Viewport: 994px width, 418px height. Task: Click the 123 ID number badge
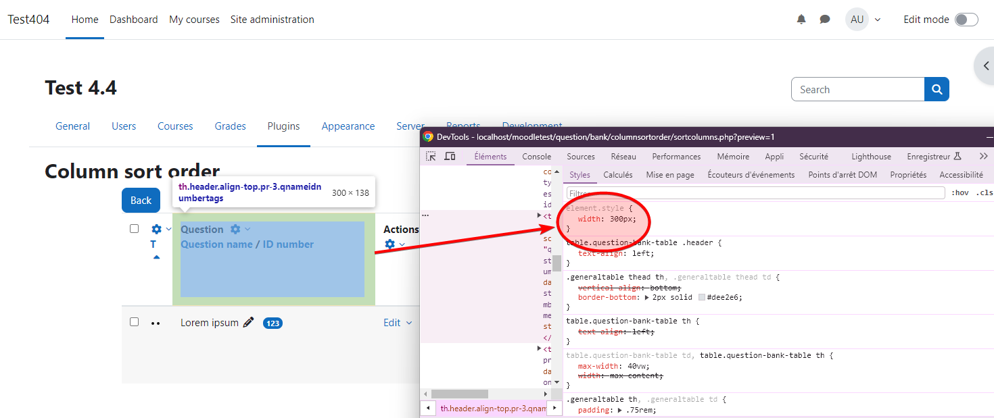(273, 323)
